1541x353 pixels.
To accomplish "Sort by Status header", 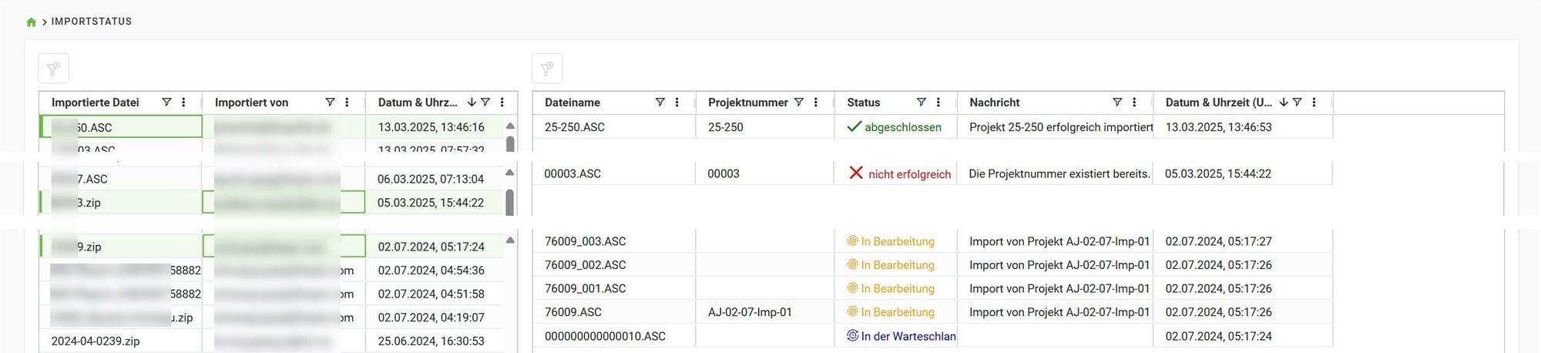I will pyautogui.click(x=864, y=102).
